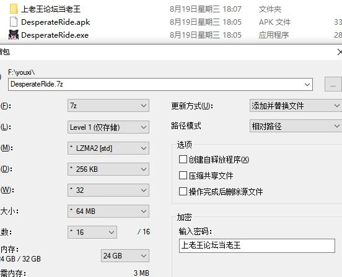Viewport: 342px width, 277px height.
Task: Open the CPU threads 16 dropdown
Action: pos(92,232)
